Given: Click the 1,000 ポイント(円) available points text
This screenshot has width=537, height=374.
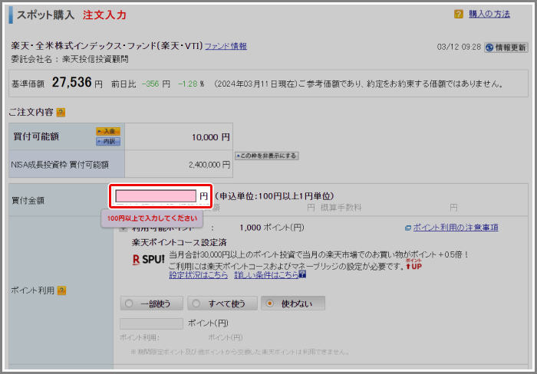Looking at the screenshot, I should [x=272, y=228].
